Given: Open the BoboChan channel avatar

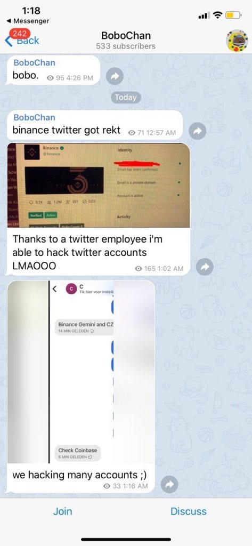Looking at the screenshot, I should (237, 41).
